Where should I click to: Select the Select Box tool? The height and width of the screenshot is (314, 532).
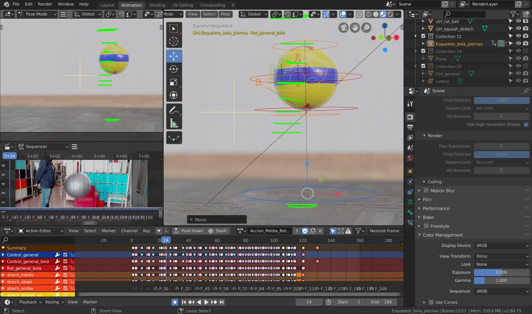point(173,29)
